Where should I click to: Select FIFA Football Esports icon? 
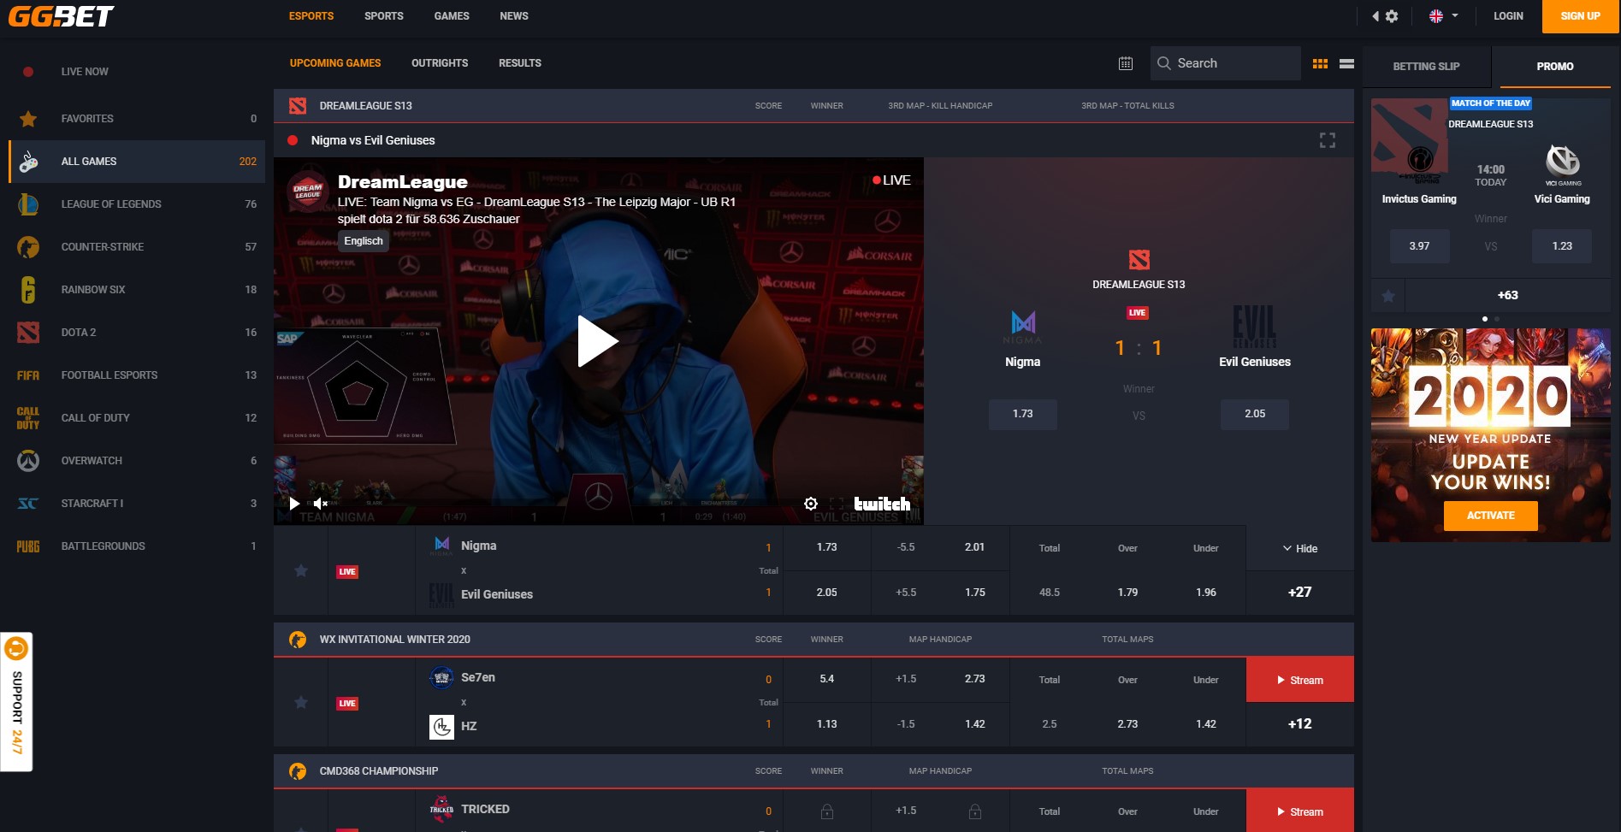pos(28,375)
